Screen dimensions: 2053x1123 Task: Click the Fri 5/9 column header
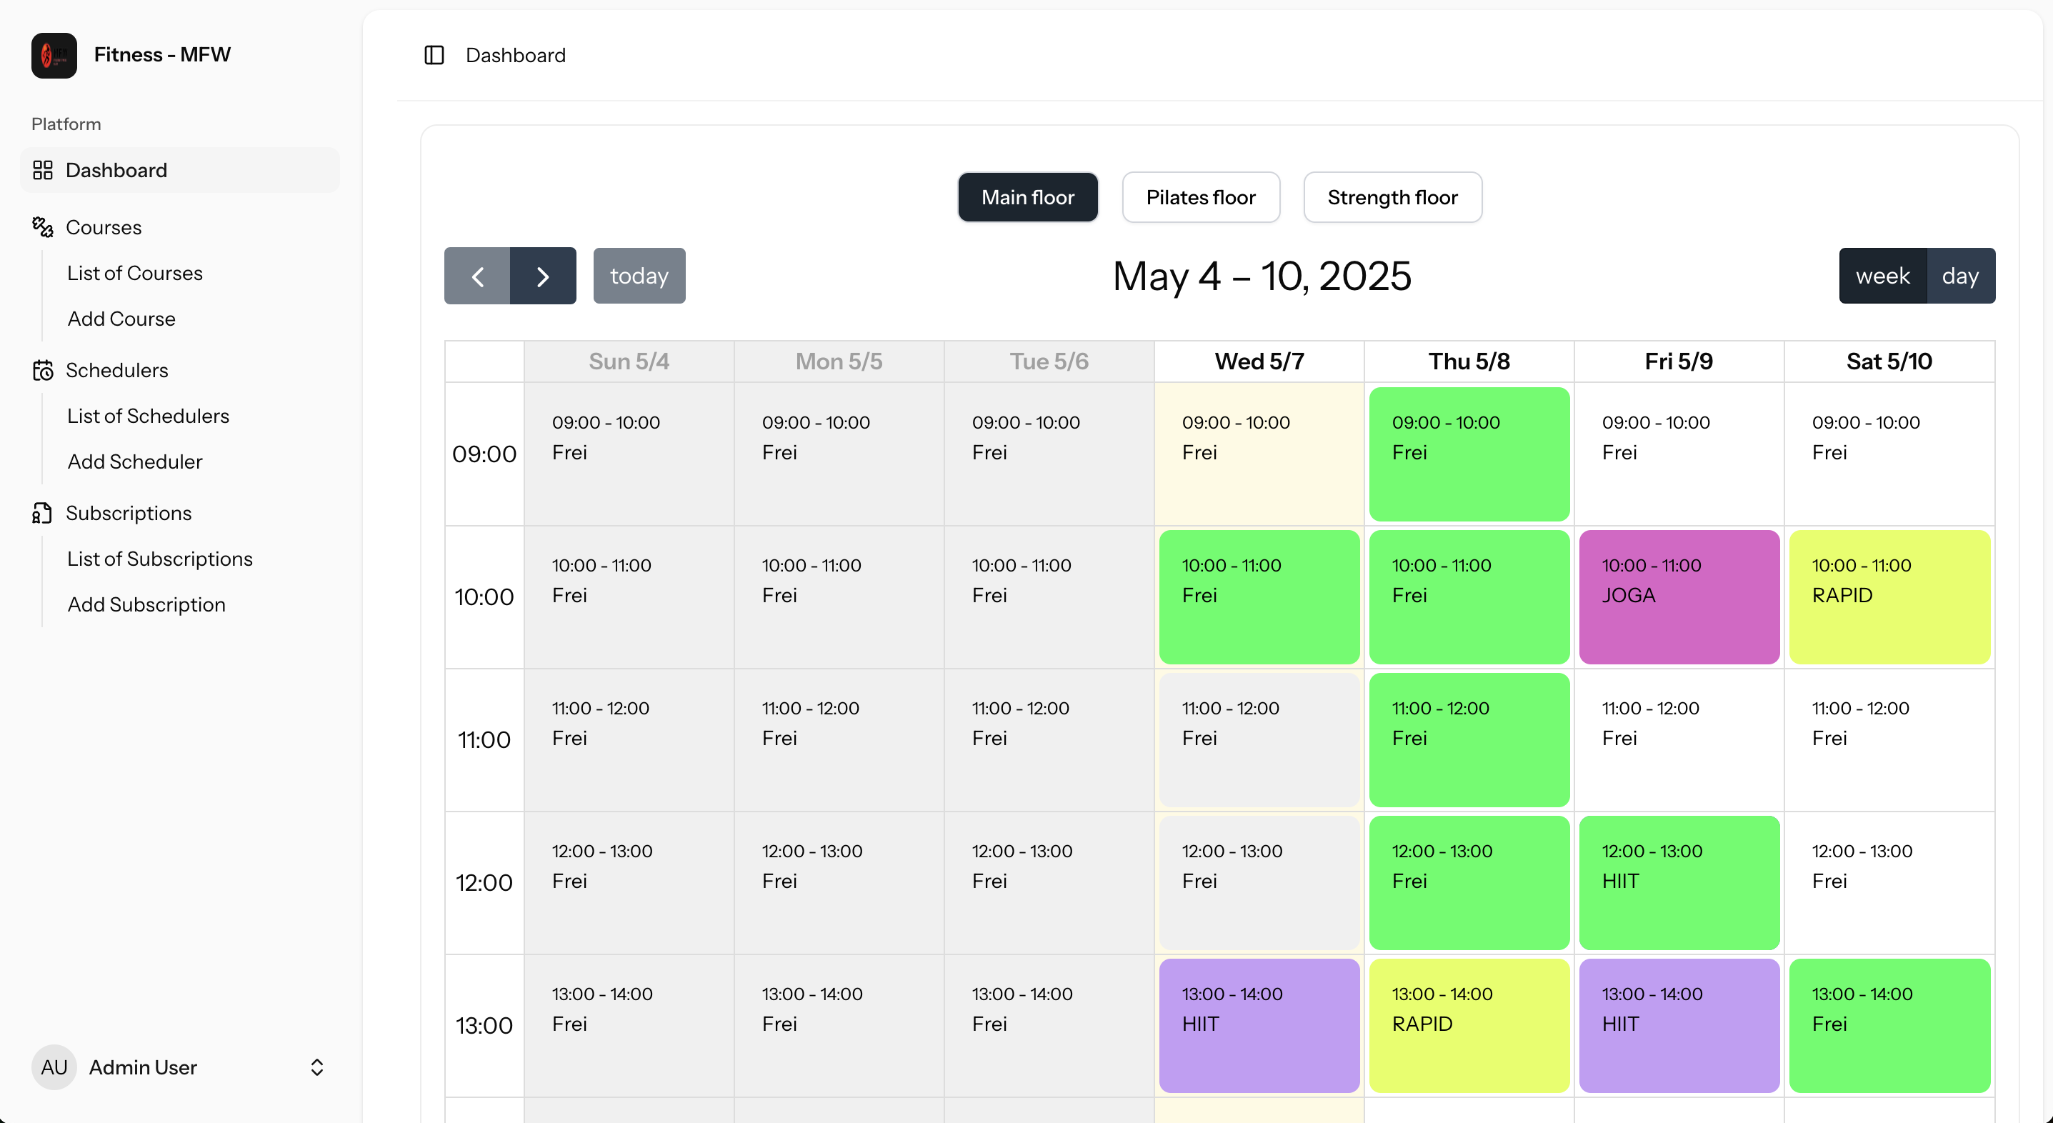click(1679, 361)
